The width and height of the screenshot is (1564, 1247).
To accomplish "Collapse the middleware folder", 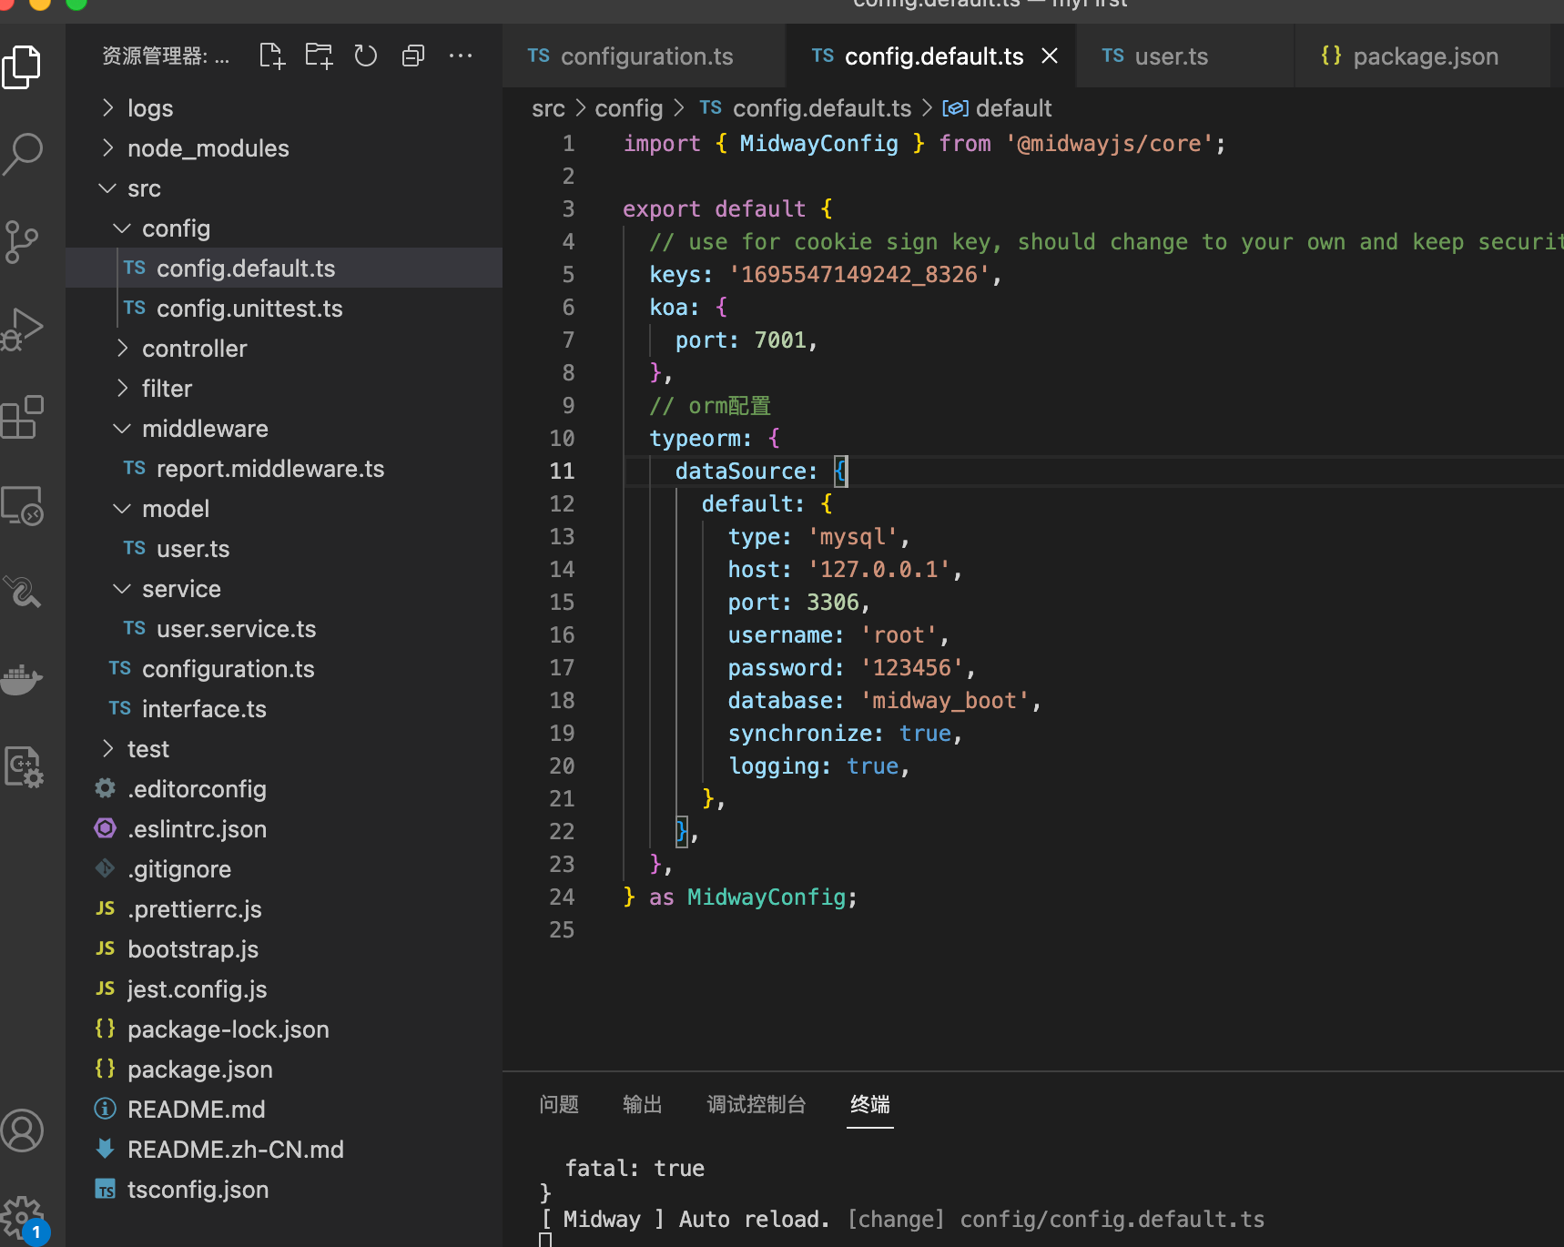I will (x=205, y=429).
